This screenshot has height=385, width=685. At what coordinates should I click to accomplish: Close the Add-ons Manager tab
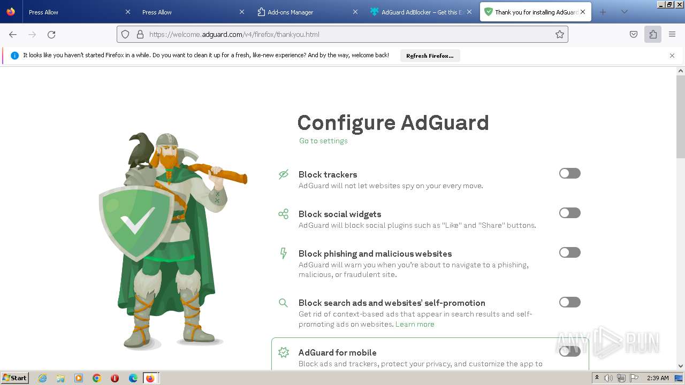(355, 12)
